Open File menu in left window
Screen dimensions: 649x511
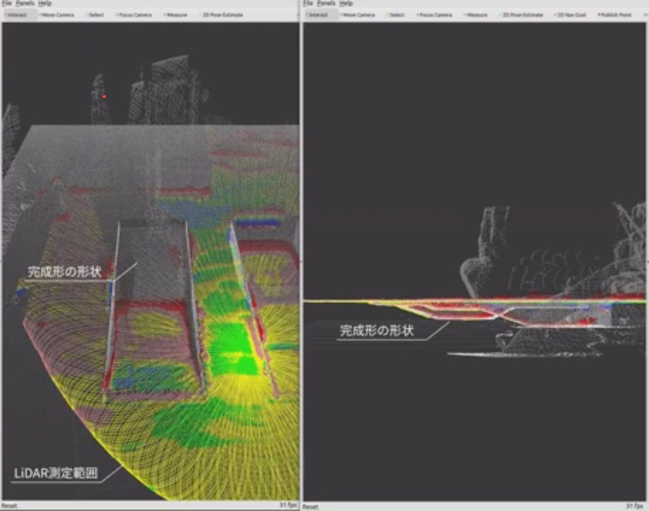coord(7,3)
